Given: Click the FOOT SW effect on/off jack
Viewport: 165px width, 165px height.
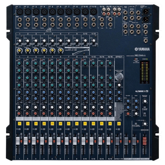Looking at the screenshot, I should click(132, 13).
